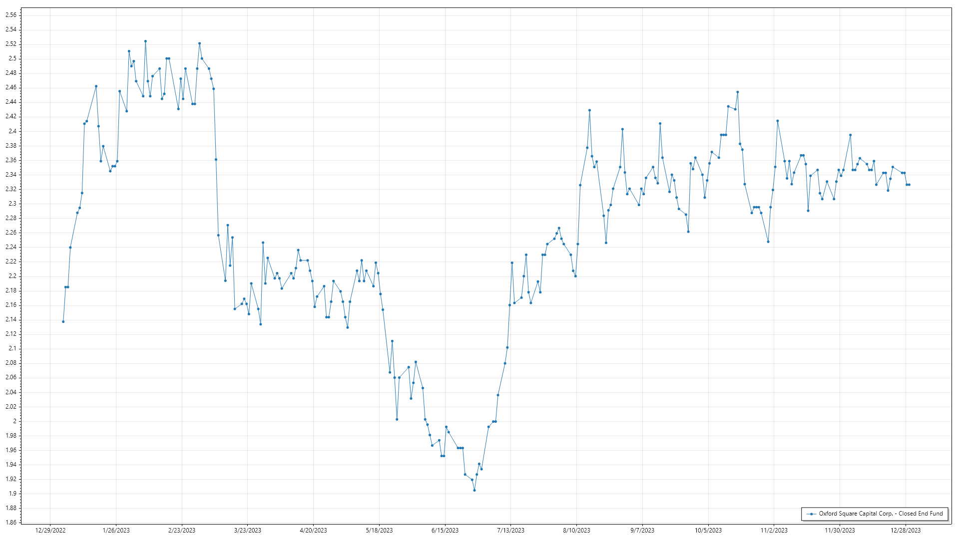Click the 10/5/2023 x-axis date label
The width and height of the screenshot is (959, 539).
click(x=708, y=531)
